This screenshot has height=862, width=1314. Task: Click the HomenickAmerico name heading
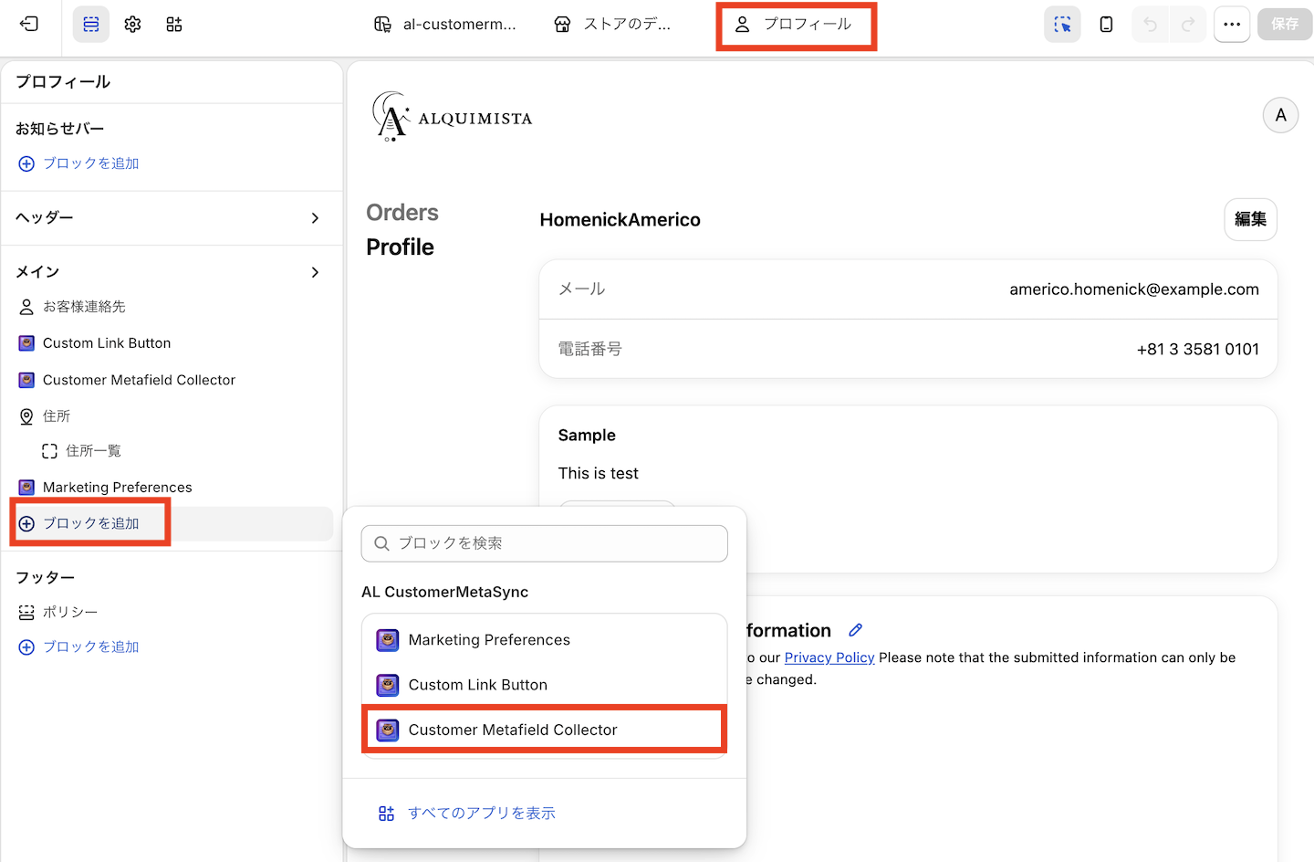coord(620,220)
